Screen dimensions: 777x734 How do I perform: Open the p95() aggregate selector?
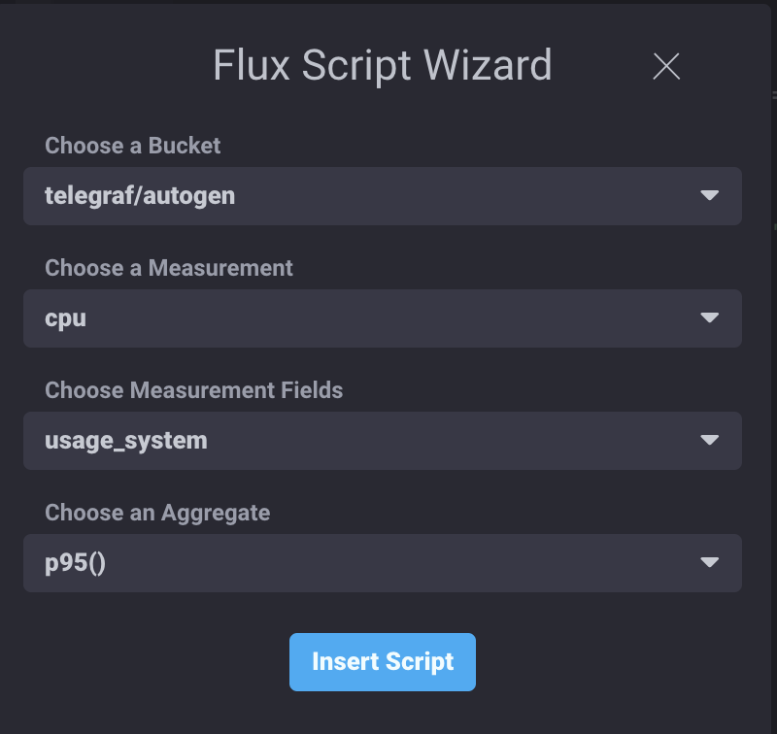point(75,563)
